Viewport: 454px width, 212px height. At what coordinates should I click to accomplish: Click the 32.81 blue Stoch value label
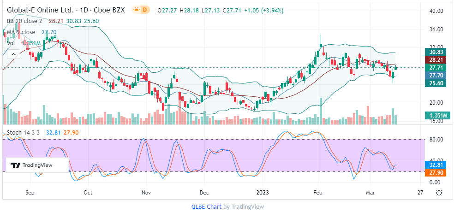tap(436, 164)
